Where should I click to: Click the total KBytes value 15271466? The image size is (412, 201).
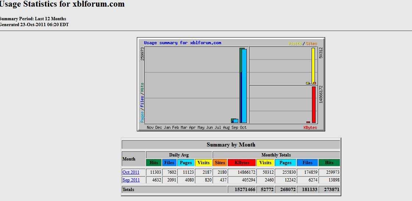[x=242, y=190]
